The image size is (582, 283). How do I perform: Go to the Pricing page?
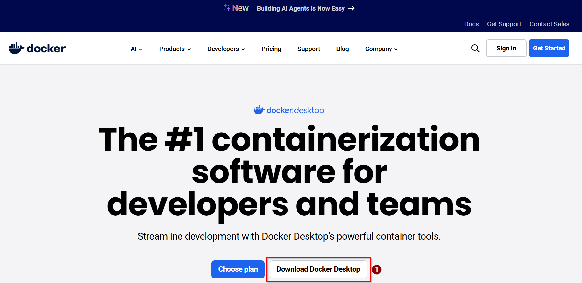(x=271, y=49)
